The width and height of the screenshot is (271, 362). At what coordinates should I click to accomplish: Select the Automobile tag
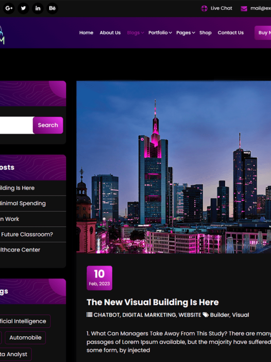point(25,338)
